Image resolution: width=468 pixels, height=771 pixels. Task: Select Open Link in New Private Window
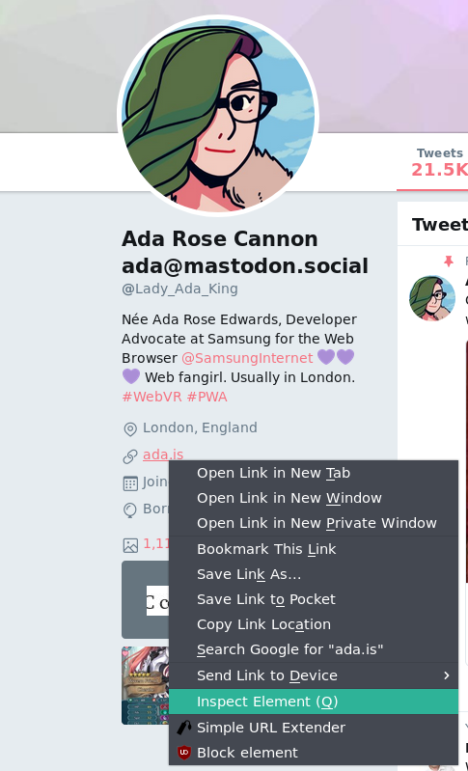[x=314, y=523]
